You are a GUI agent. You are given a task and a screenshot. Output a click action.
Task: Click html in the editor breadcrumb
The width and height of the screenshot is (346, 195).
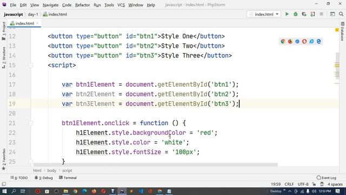(37, 171)
